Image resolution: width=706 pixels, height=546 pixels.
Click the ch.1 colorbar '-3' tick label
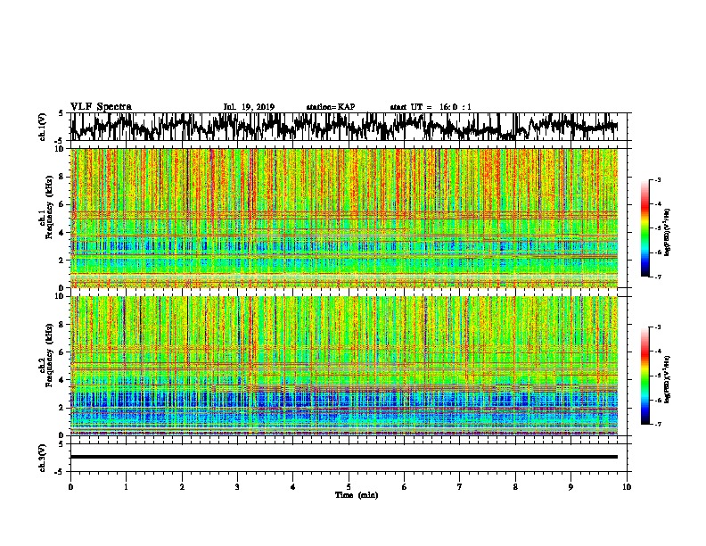pos(657,179)
